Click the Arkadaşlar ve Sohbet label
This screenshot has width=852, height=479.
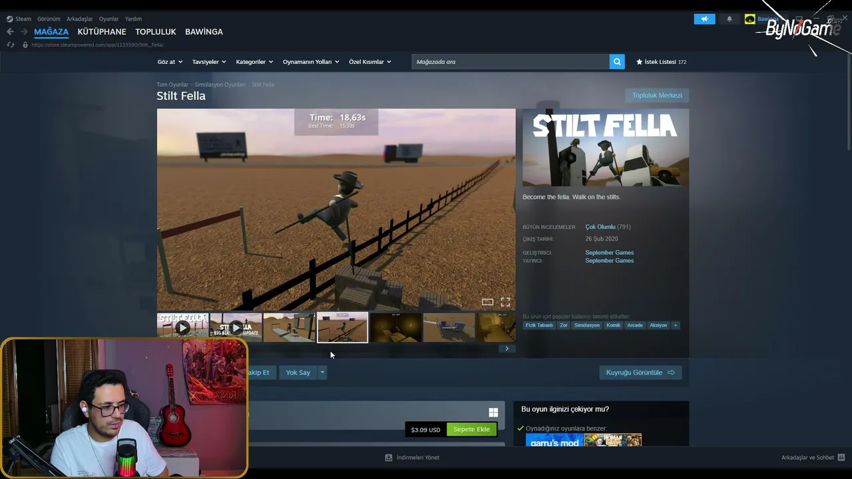807,458
